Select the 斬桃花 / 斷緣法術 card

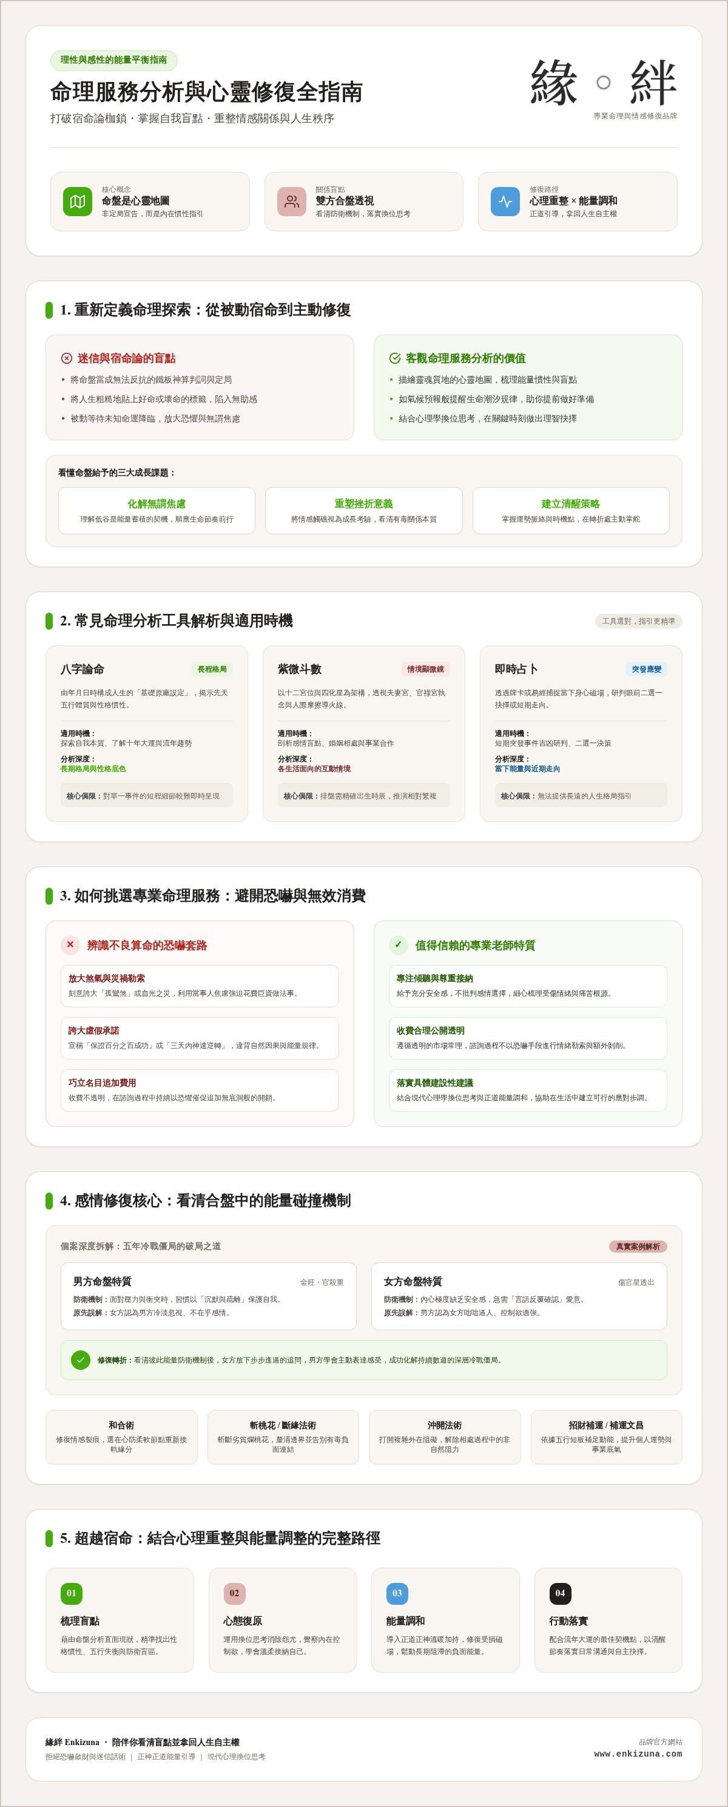coord(283,1437)
